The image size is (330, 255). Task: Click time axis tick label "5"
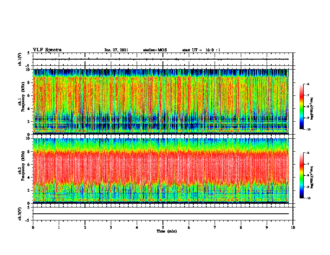point(163,227)
